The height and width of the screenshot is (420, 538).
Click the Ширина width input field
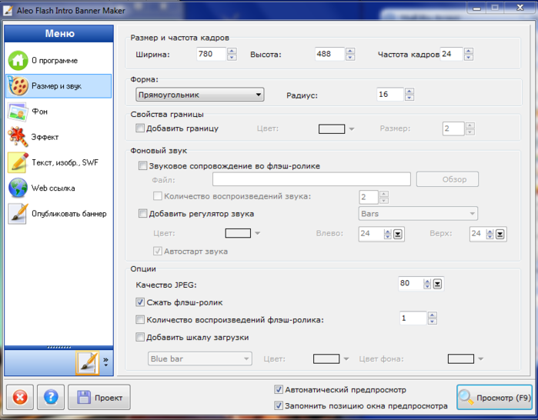[211, 54]
